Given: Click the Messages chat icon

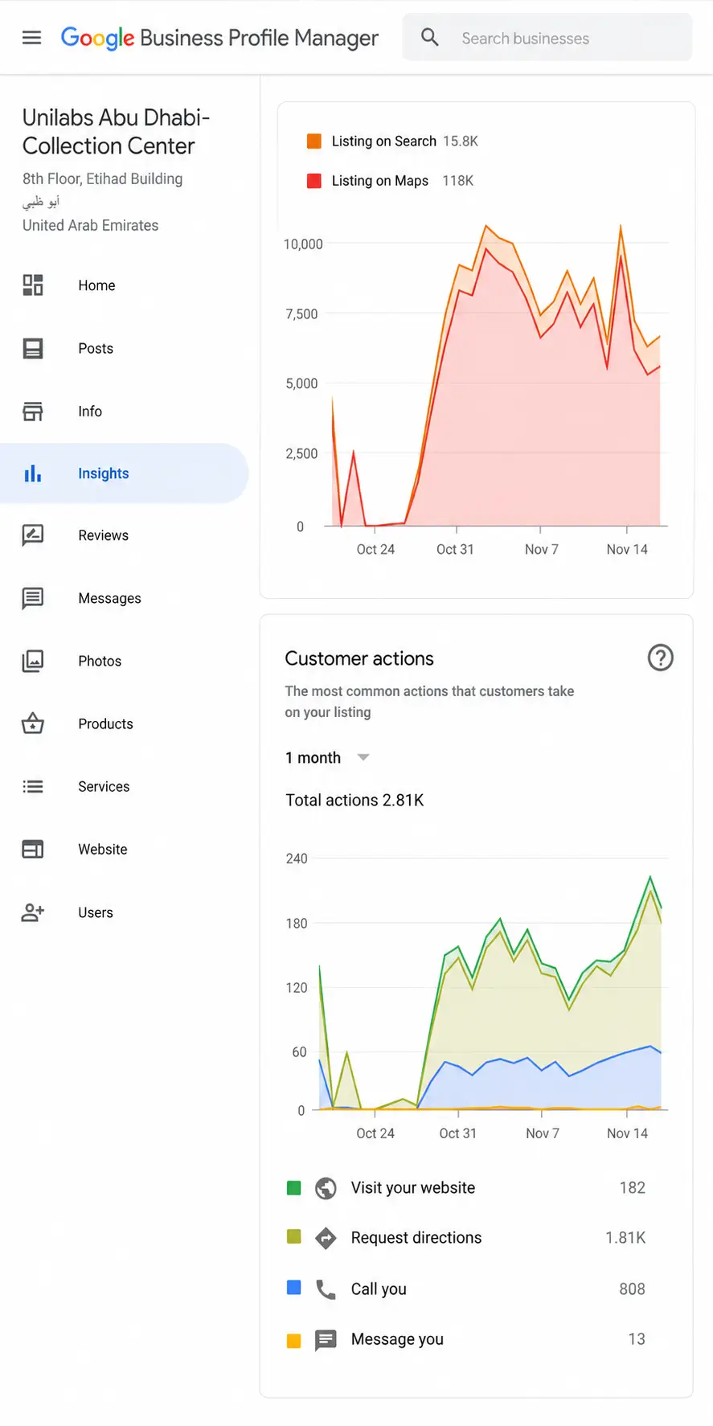Looking at the screenshot, I should point(33,598).
